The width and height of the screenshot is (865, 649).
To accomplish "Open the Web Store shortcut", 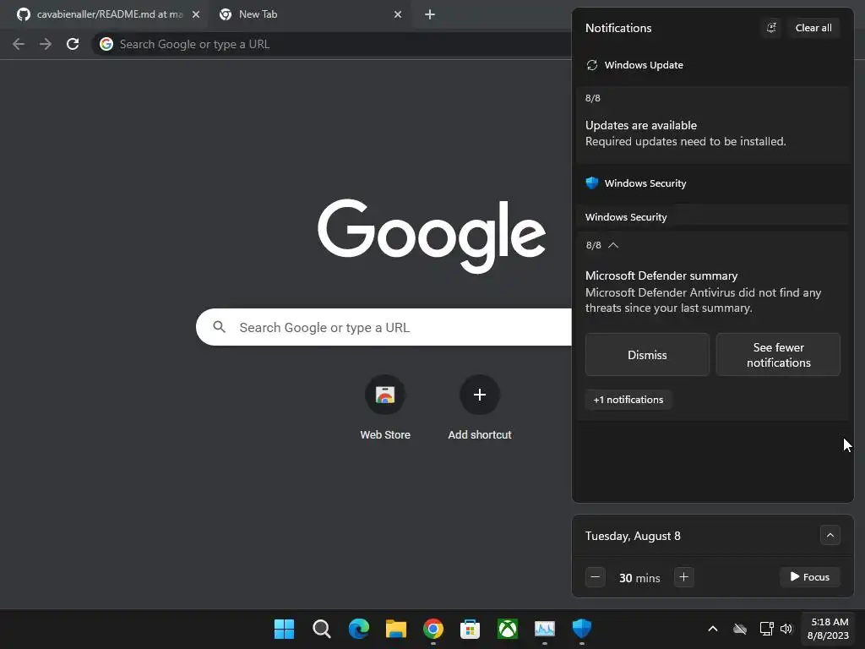I will (385, 408).
